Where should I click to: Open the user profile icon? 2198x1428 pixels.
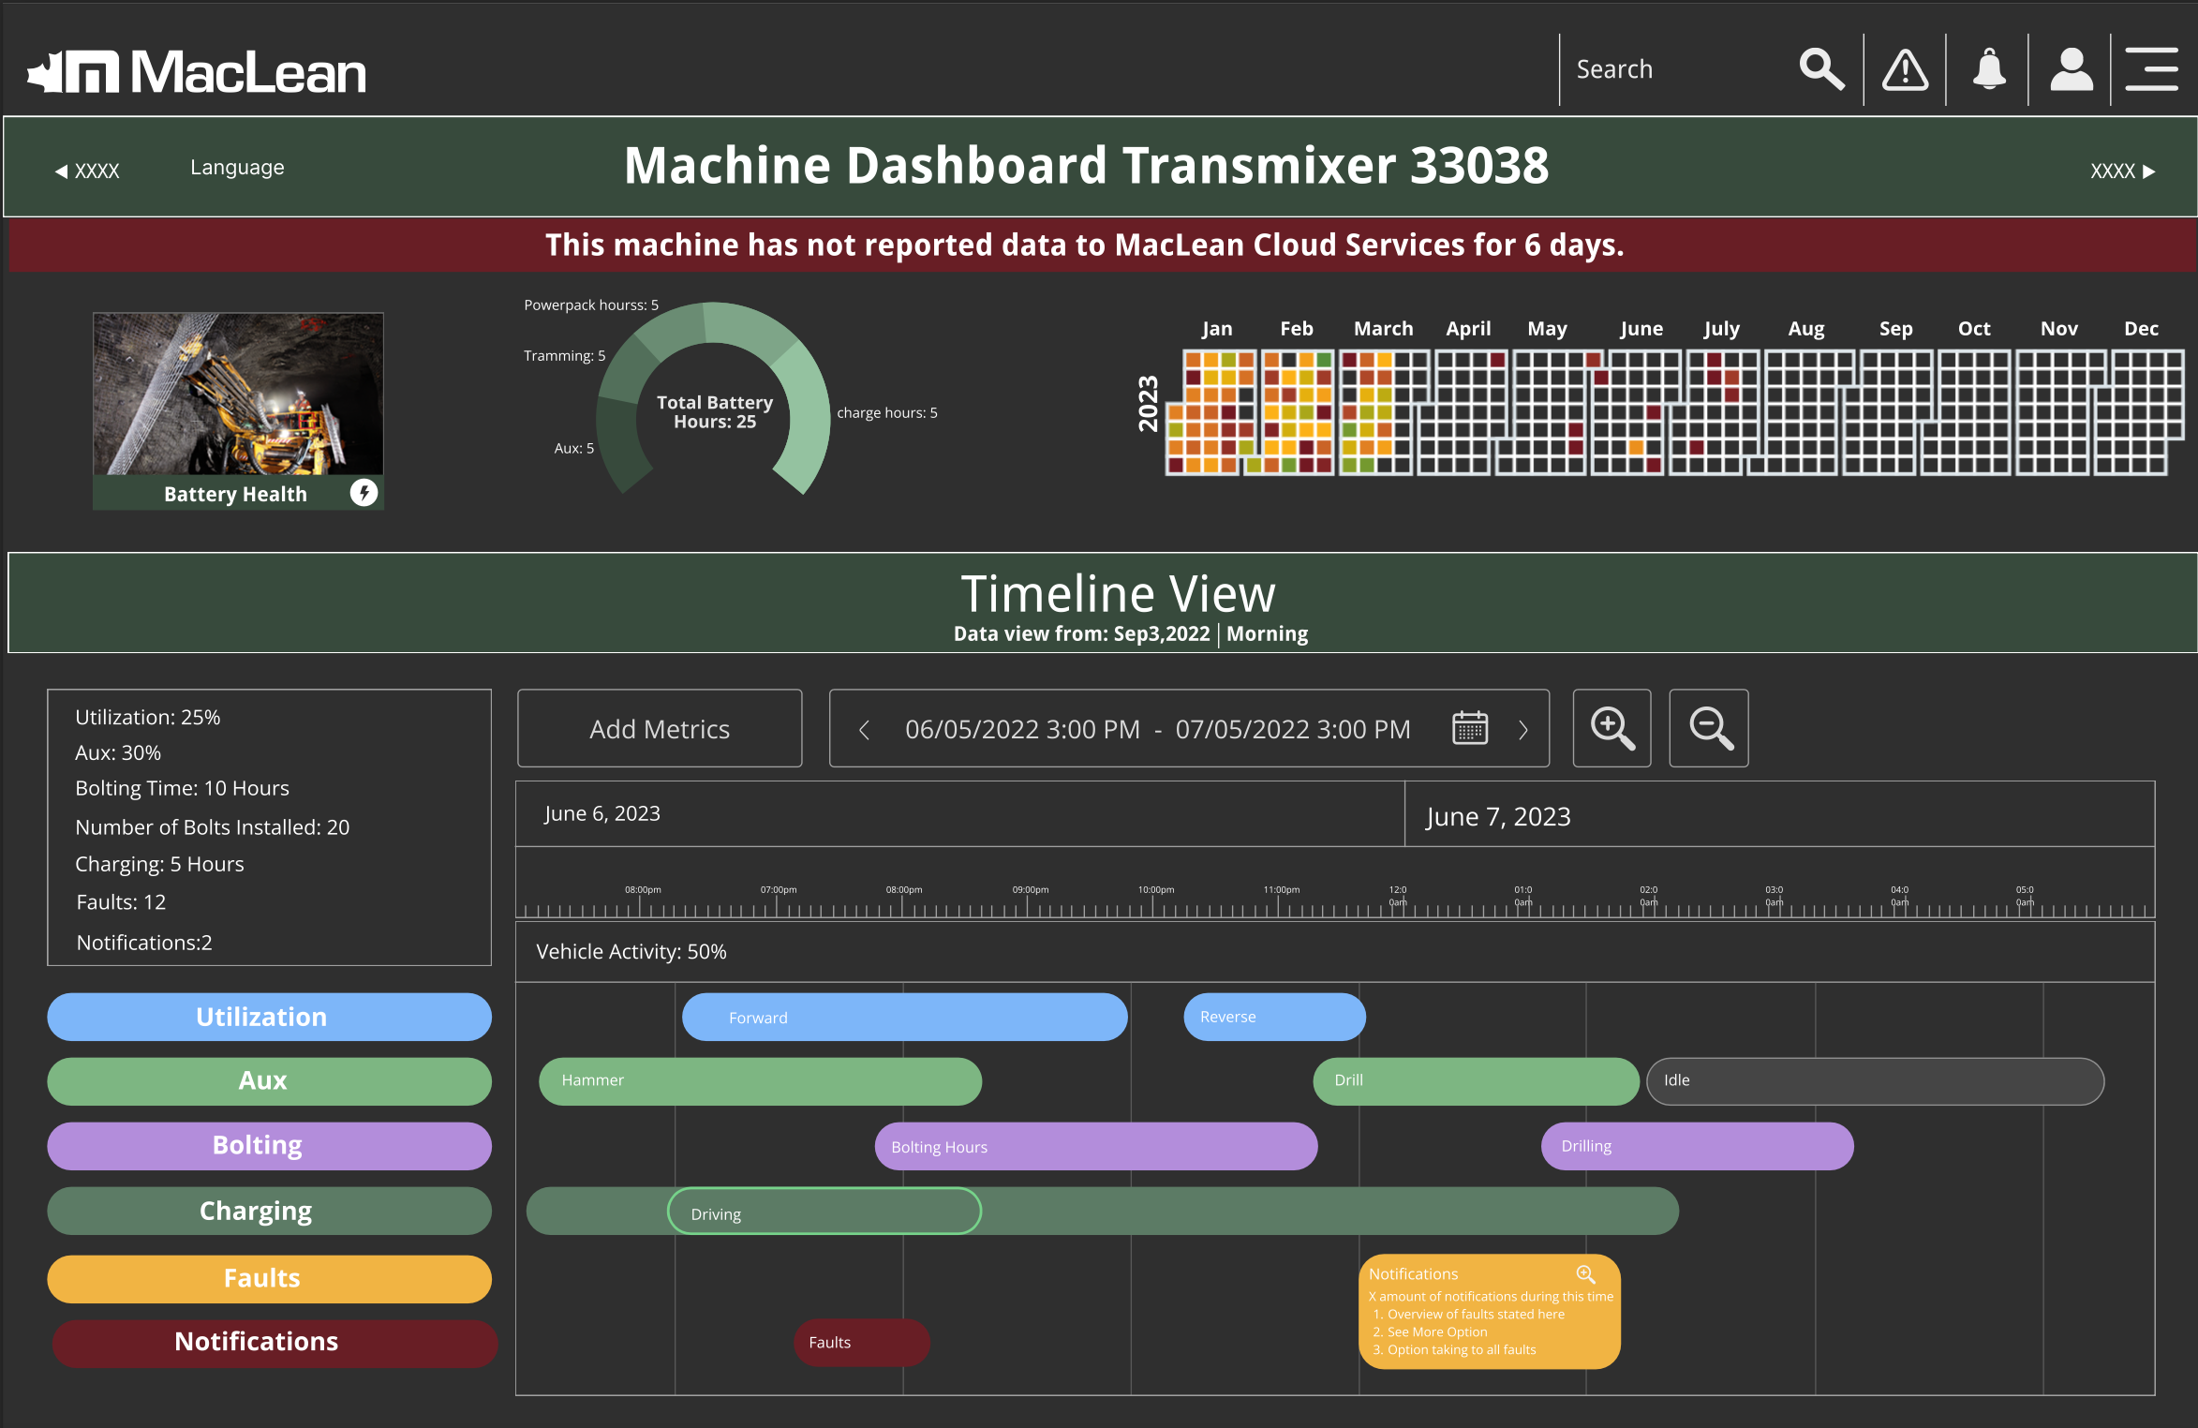pos(2071,70)
